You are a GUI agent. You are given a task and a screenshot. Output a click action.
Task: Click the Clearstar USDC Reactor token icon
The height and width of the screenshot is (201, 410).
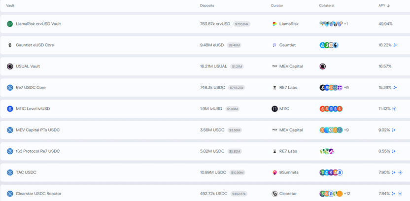pos(10,194)
